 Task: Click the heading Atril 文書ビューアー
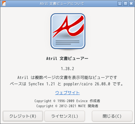67,58
